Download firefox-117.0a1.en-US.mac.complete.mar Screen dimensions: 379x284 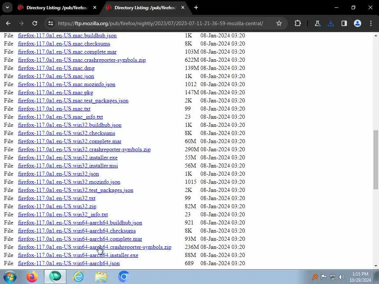(67, 52)
